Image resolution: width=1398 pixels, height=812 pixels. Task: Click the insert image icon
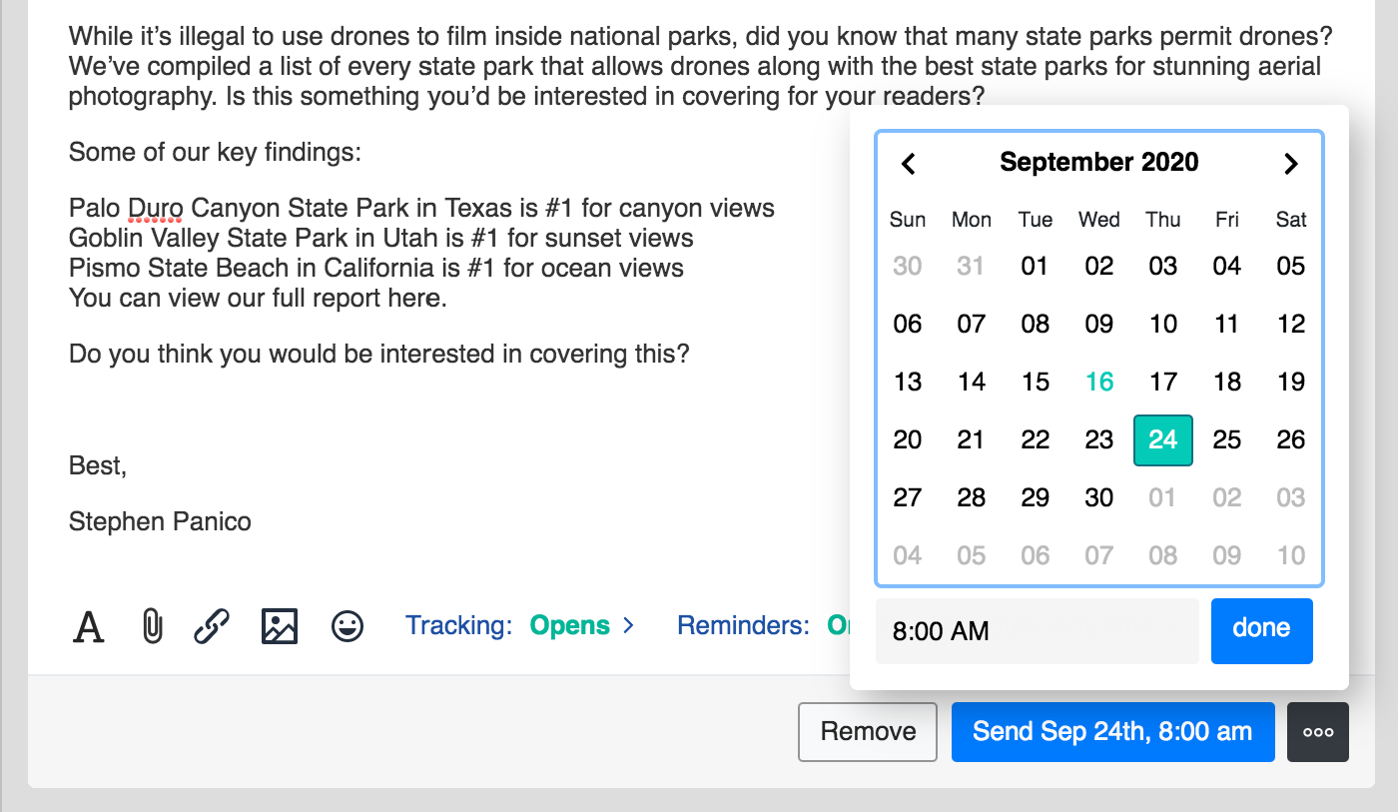tap(280, 627)
